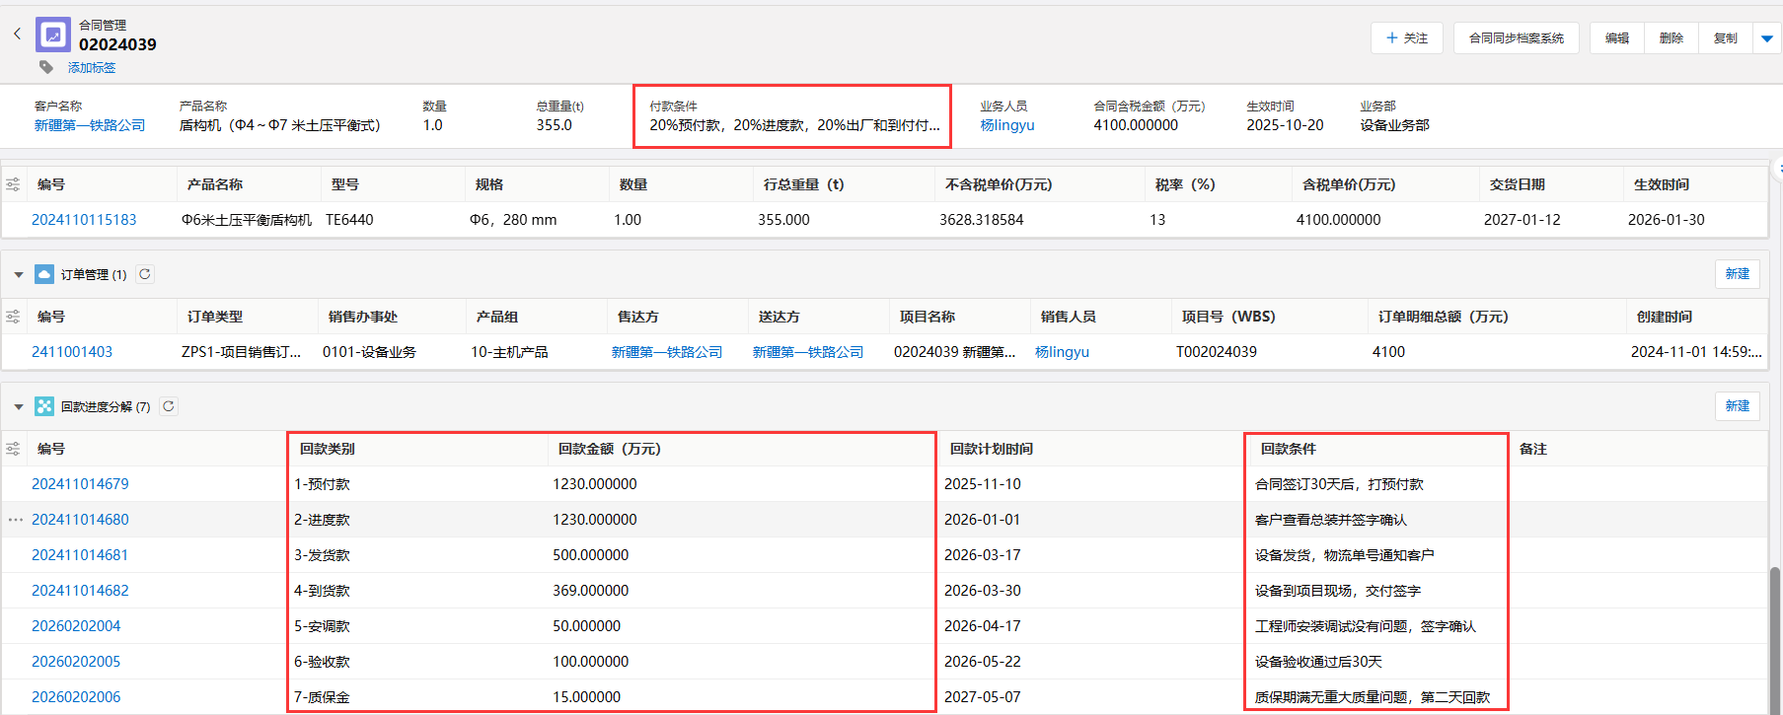Click the 合同同步档案系统 button
This screenshot has height=715, width=1783.
pos(1516,38)
